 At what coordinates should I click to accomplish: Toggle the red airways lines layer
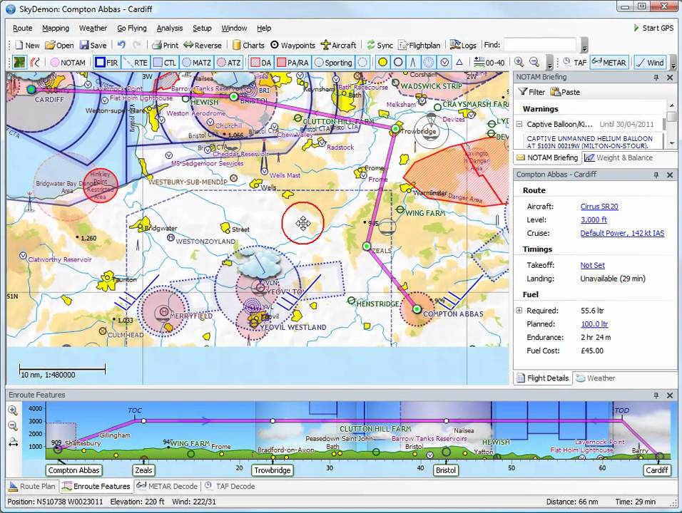click(35, 63)
